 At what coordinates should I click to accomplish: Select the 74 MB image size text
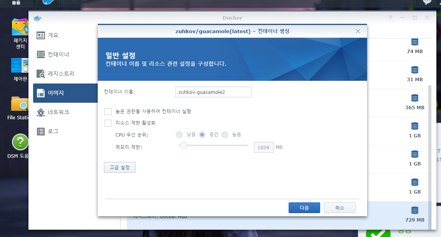point(415,52)
